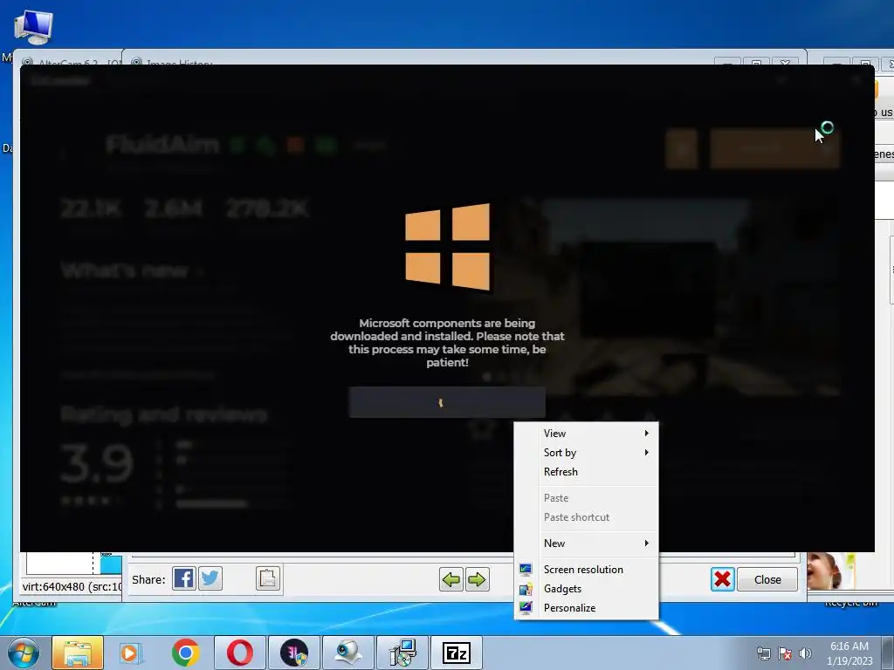Open Gadgets from the context menu

pyautogui.click(x=586, y=589)
